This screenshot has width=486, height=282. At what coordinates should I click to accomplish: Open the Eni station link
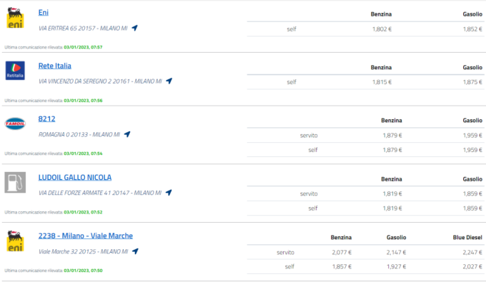[x=44, y=12]
